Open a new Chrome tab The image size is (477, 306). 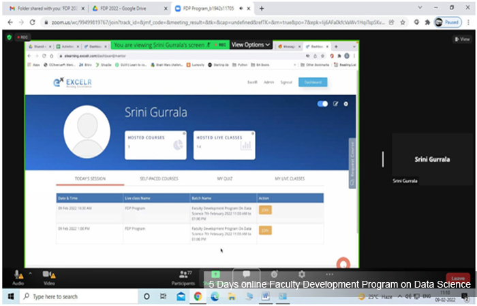click(261, 8)
